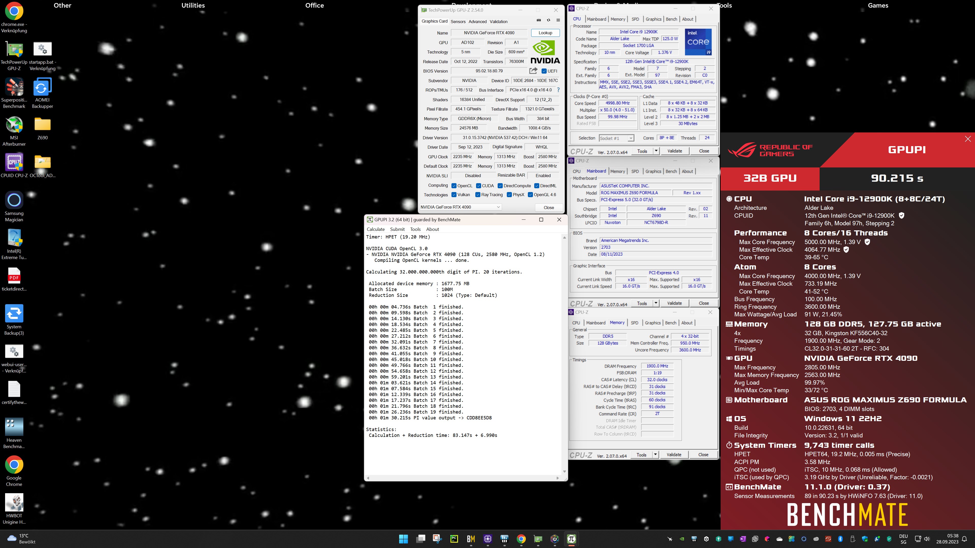Open the Calculate menu in GPUPI
The width and height of the screenshot is (975, 548).
pyautogui.click(x=376, y=229)
